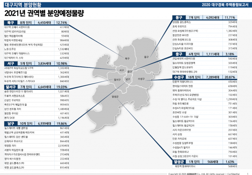
Task: Click the '10개 단지' cell
Action: click(x=26, y=124)
